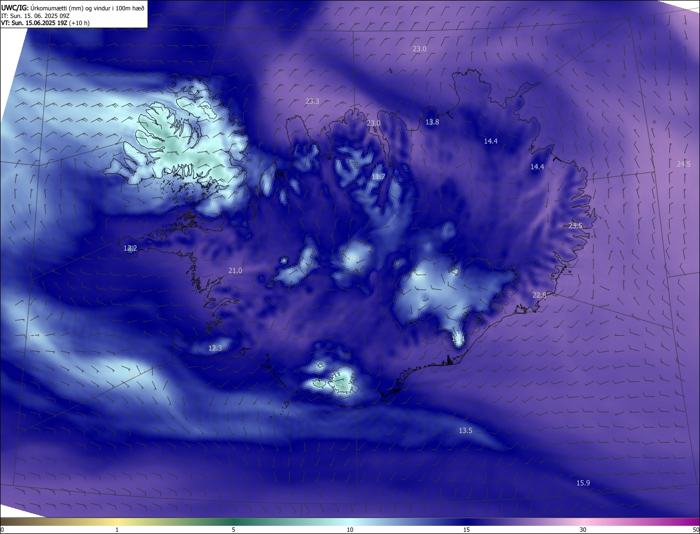Click the colour scale tick label 5
The height and width of the screenshot is (534, 700).
pyautogui.click(x=234, y=530)
